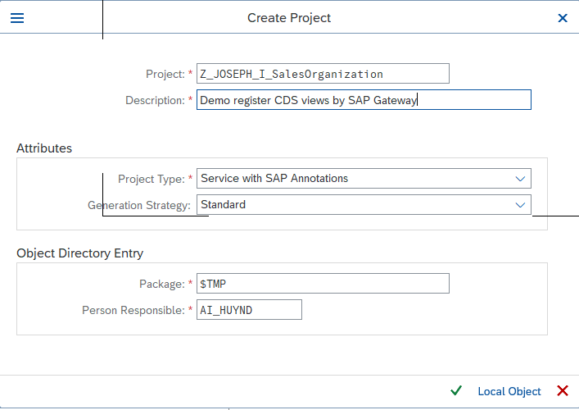
Task: Confirm with the green checkmark icon
Action: [456, 391]
